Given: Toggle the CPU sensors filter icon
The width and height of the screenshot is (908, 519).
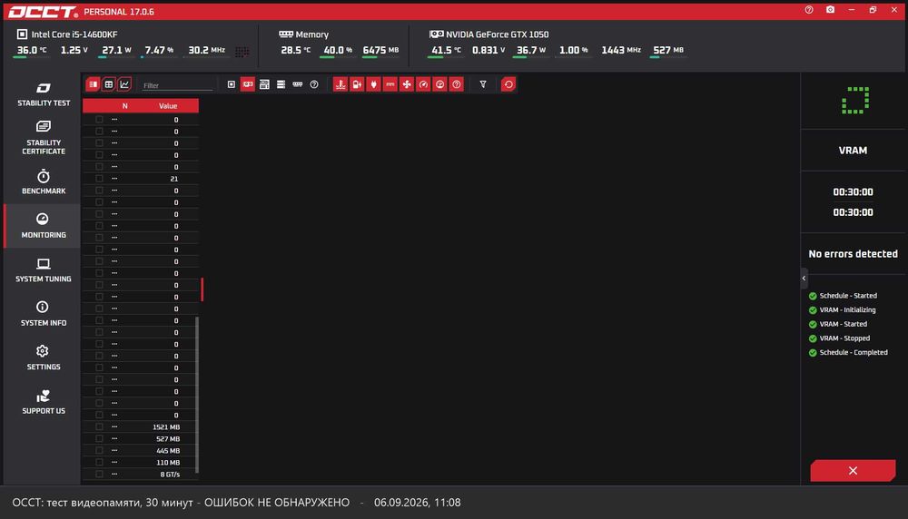Looking at the screenshot, I should 231,84.
